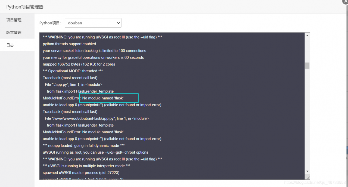This screenshot has width=348, height=187.
Task: Click the log scrollbar down arrow
Action: [x=307, y=171]
